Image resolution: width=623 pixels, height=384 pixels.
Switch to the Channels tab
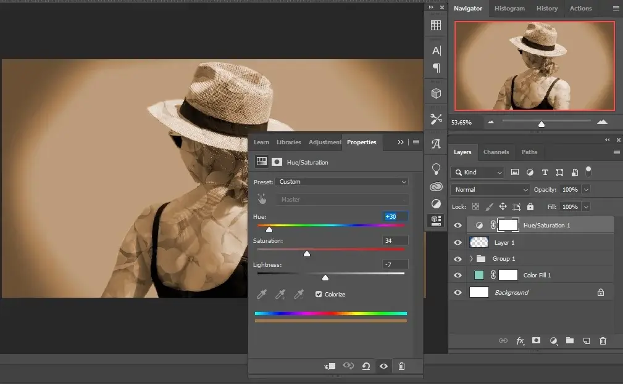pos(496,152)
